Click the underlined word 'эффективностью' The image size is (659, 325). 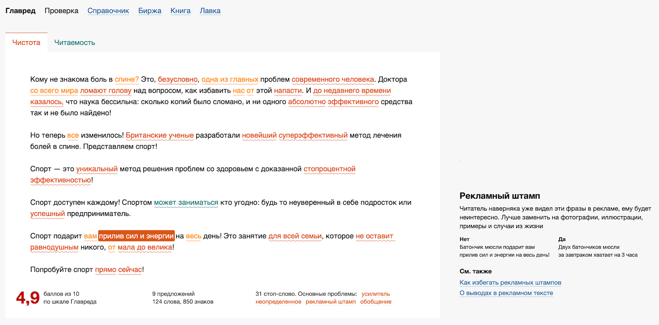61,180
